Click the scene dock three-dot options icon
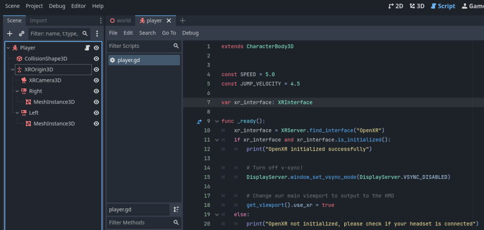The height and width of the screenshot is (230, 484). click(x=97, y=34)
